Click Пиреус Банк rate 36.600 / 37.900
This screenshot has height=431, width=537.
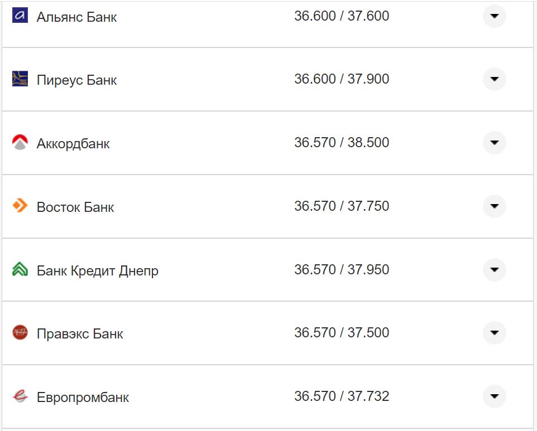(x=342, y=79)
